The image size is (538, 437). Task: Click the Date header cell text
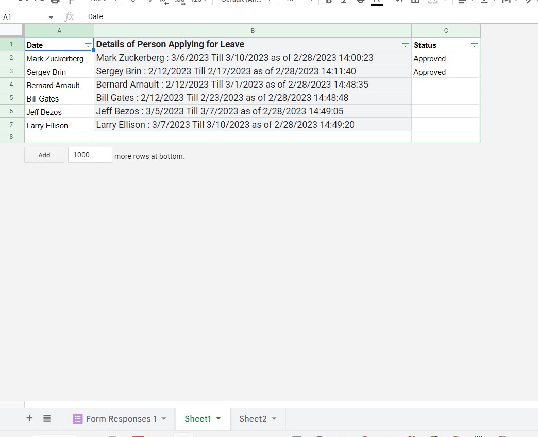(x=35, y=45)
